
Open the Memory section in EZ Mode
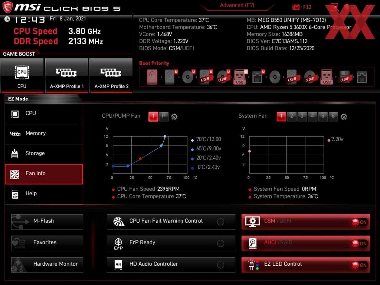click(44, 134)
